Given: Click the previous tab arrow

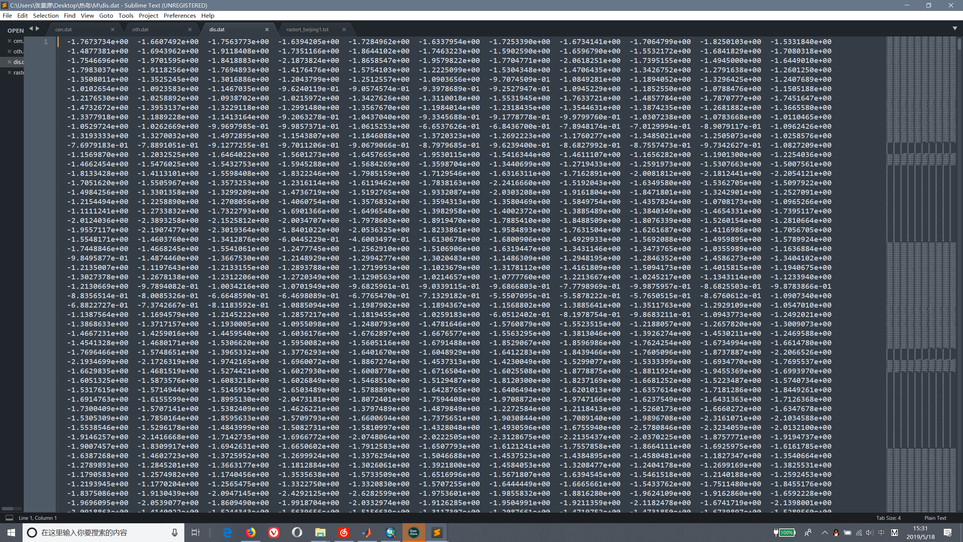Looking at the screenshot, I should [x=31, y=29].
